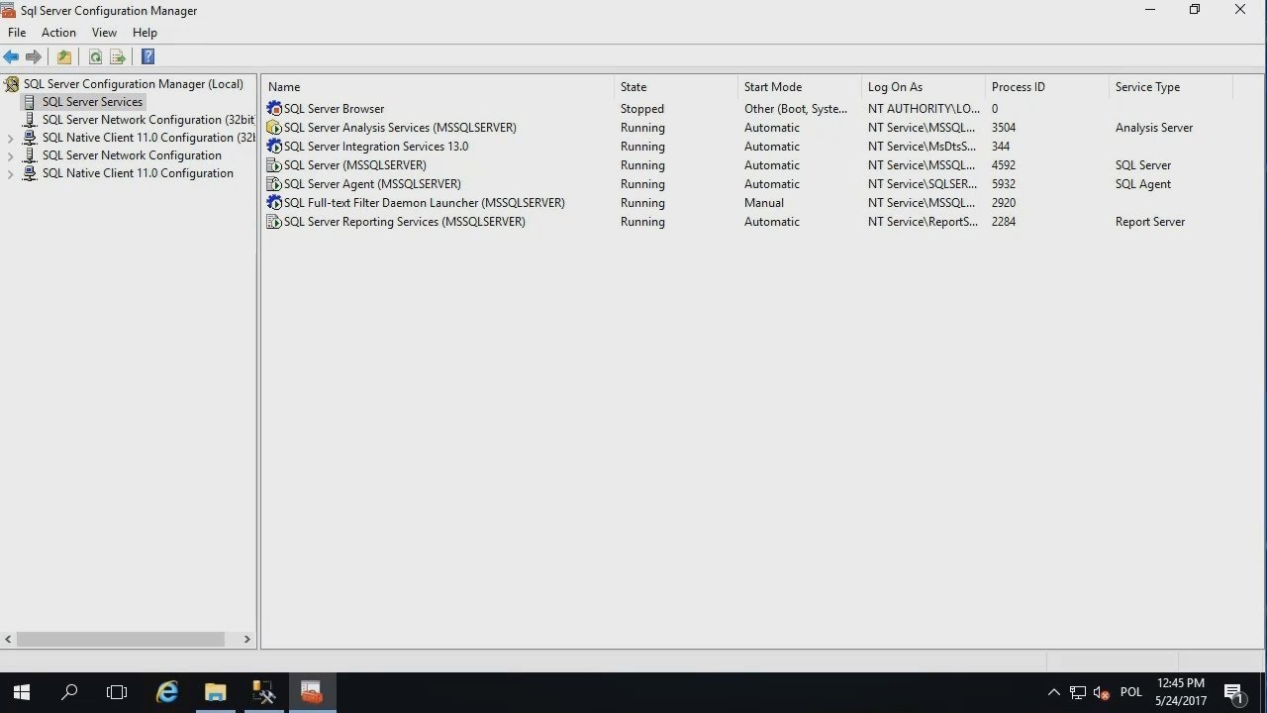1267x713 pixels.
Task: Click process ID 4592
Action: pos(1004,165)
